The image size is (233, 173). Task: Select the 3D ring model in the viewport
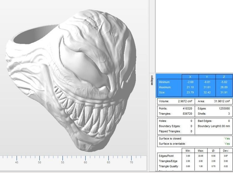(71, 81)
